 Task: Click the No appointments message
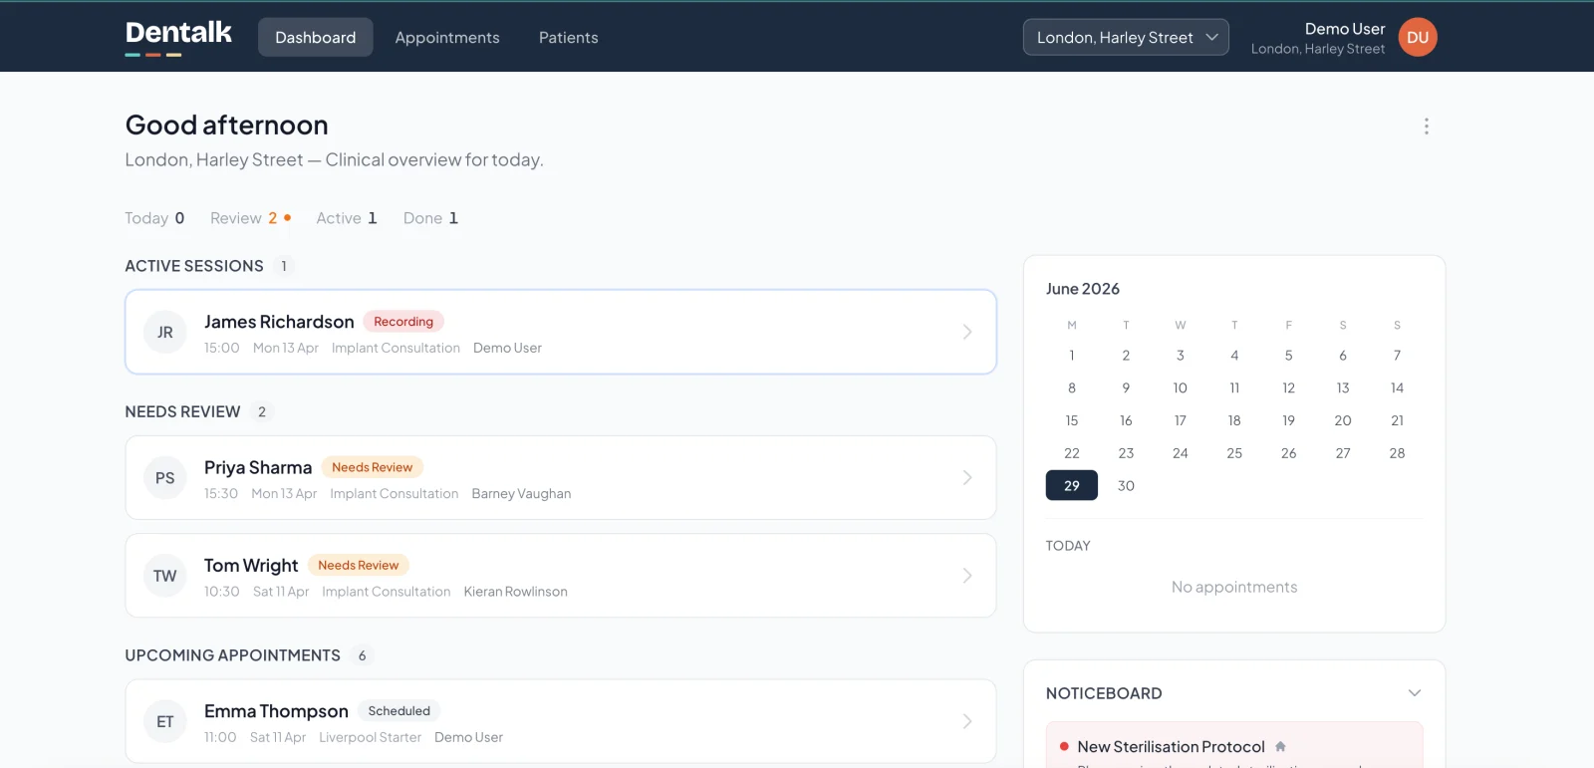pyautogui.click(x=1234, y=587)
